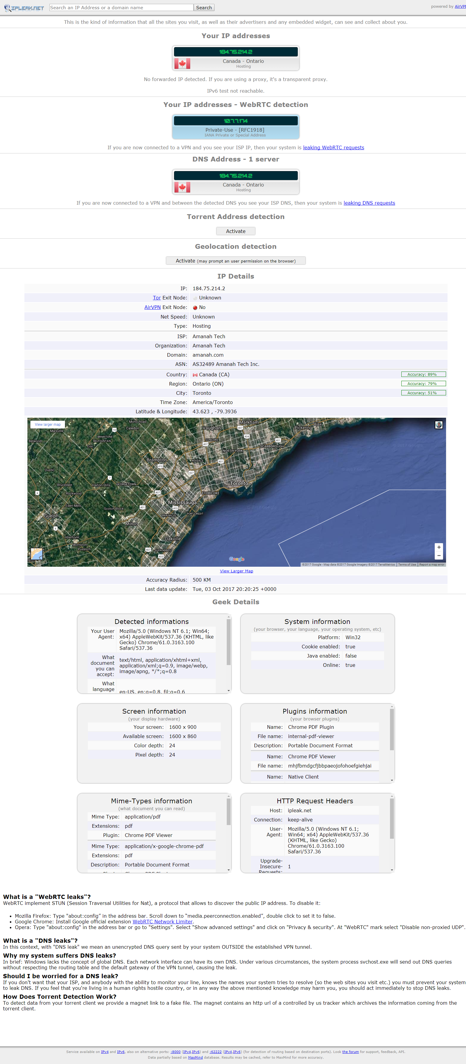
Task: Open the 'leaking DNS requests' link
Action: pos(369,203)
